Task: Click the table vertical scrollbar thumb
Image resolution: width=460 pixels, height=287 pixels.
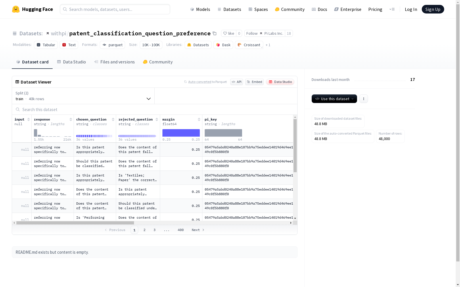Action: click(295, 146)
